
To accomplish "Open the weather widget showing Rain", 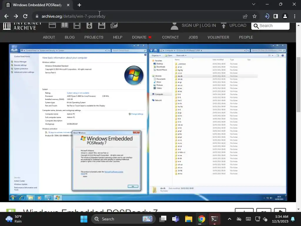I will (x=14, y=219).
